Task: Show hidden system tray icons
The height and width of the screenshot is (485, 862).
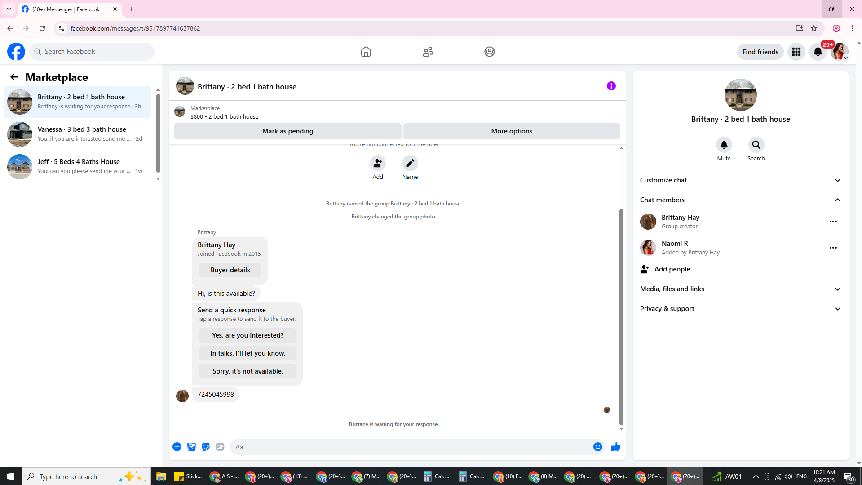Action: [756, 476]
